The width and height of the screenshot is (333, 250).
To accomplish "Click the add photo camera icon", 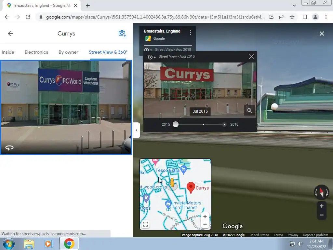I will coord(122,34).
